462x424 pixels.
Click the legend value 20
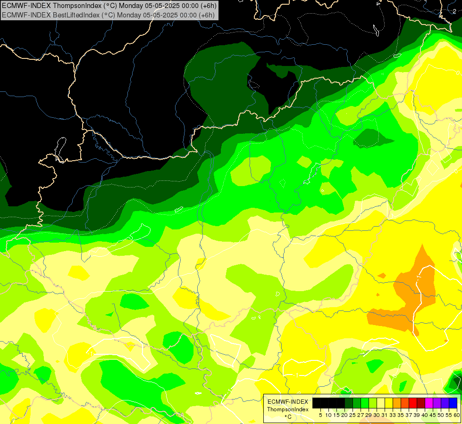point(344,415)
